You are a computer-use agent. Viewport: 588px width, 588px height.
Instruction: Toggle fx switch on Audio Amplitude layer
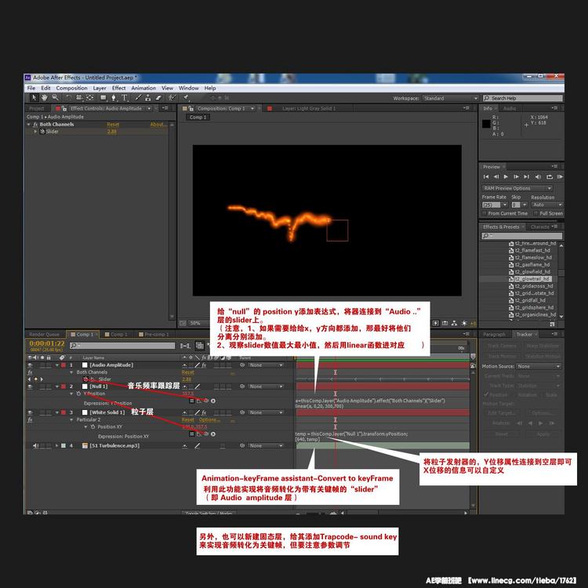click(x=204, y=365)
